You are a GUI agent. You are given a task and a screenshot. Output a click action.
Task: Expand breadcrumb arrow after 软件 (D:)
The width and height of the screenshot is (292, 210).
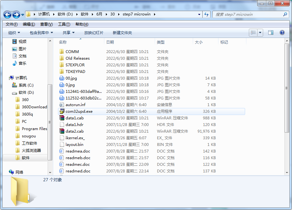click(x=77, y=14)
